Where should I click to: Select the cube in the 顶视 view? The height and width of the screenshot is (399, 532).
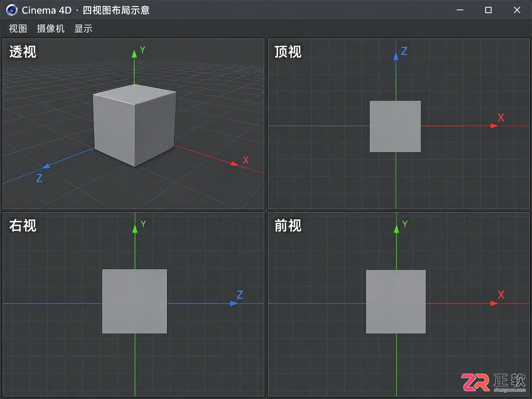395,126
